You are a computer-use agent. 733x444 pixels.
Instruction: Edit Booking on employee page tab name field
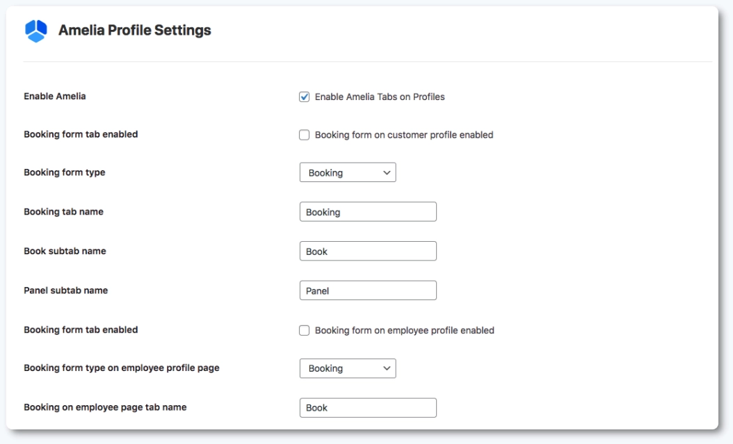(368, 408)
